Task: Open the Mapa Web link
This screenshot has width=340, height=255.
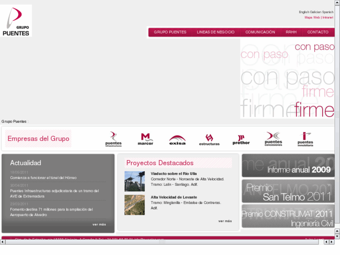Action: point(312,18)
